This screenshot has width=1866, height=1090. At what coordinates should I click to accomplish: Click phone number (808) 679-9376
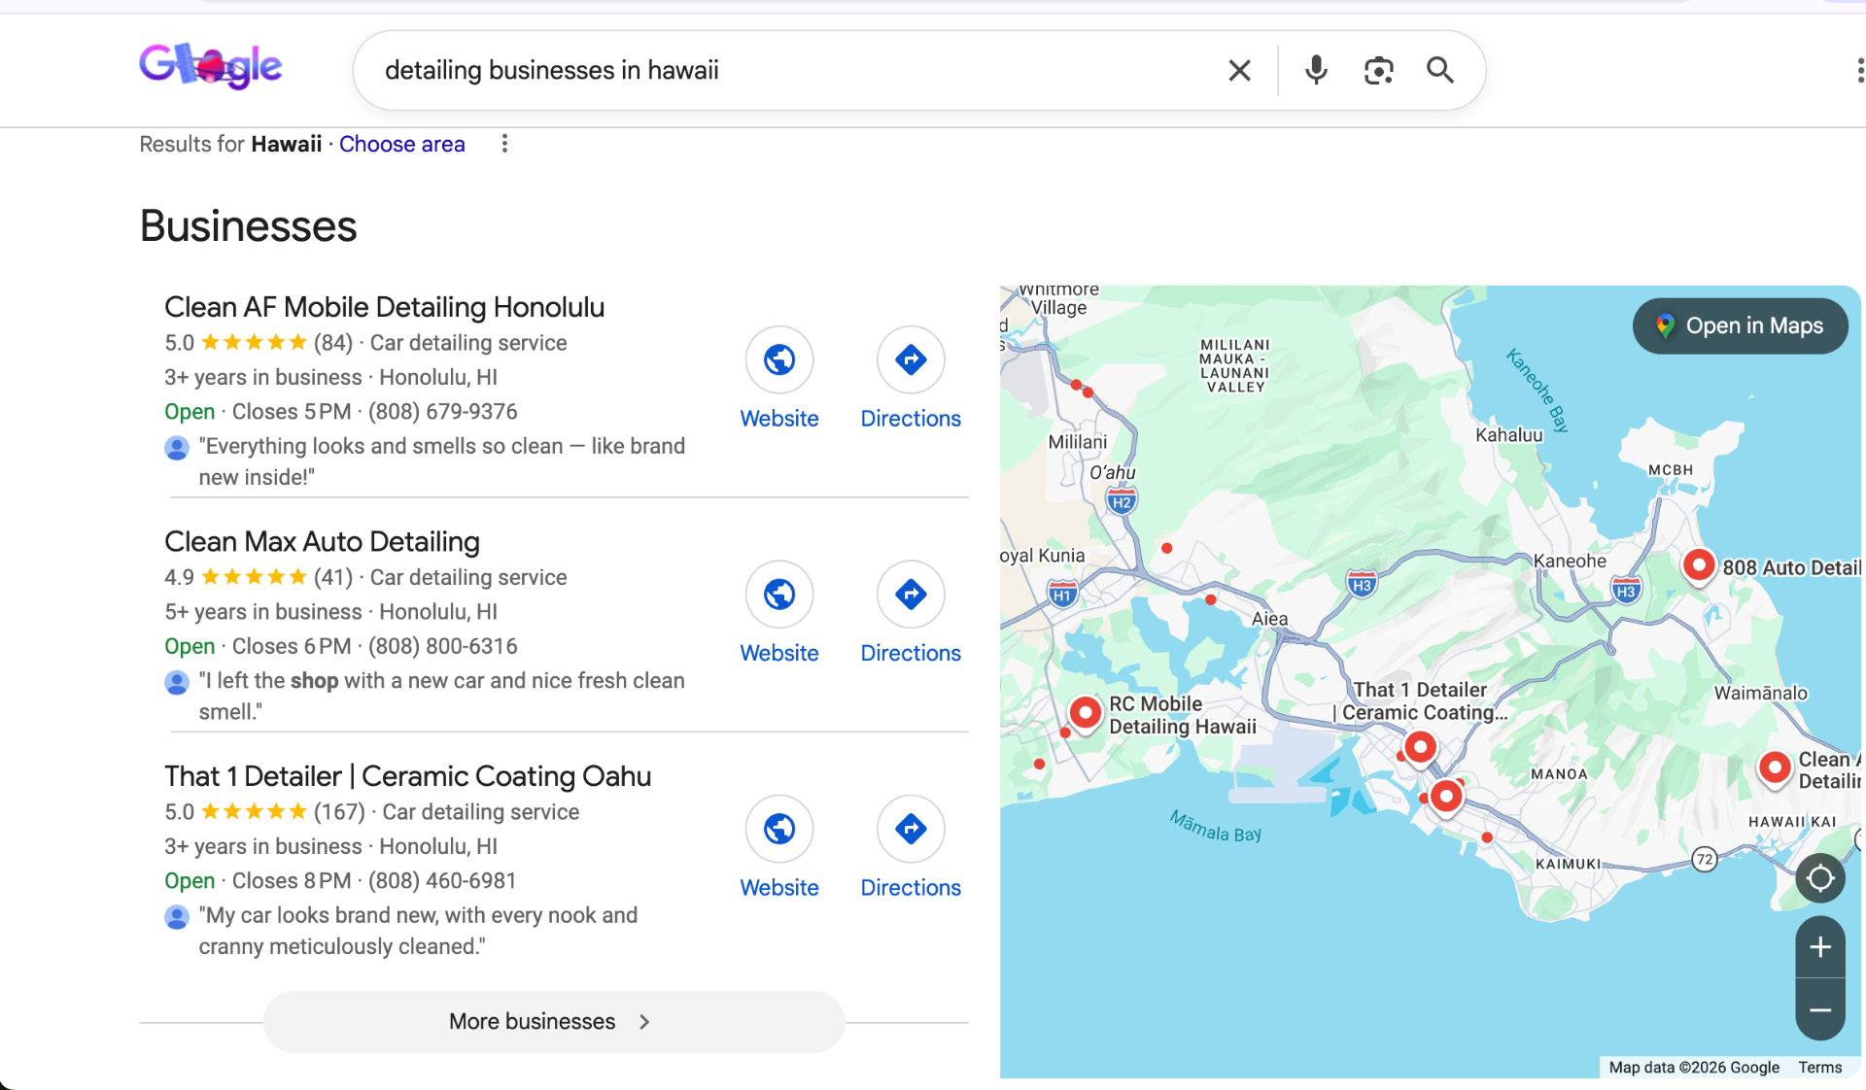(x=443, y=412)
